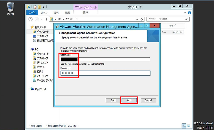214x130 pixels.
Task: Select the アプリケーション ツール contextual tab
Action: (x=86, y=7)
